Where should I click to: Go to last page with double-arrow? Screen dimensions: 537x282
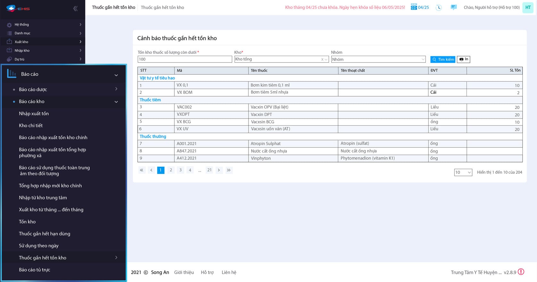228,170
